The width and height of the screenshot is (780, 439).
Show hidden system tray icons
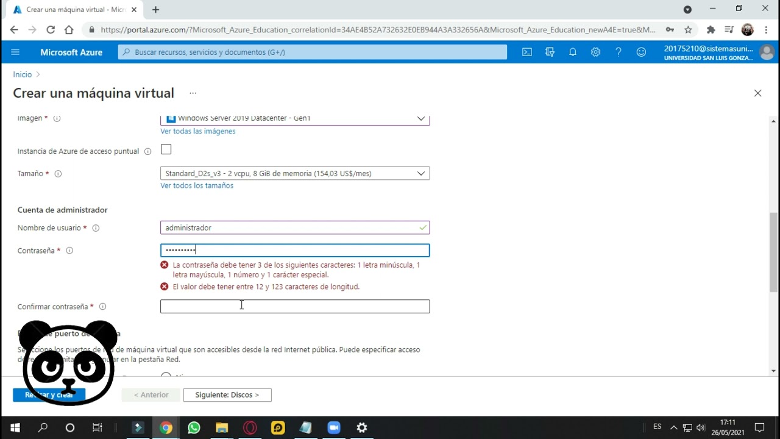(673, 427)
